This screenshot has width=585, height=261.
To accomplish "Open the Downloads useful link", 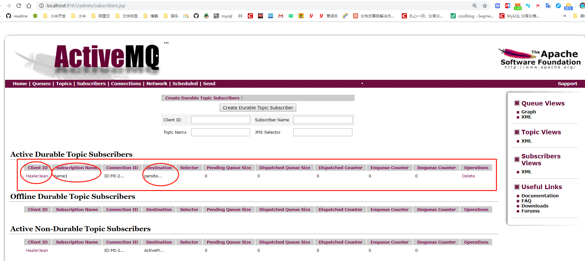I will (x=535, y=206).
